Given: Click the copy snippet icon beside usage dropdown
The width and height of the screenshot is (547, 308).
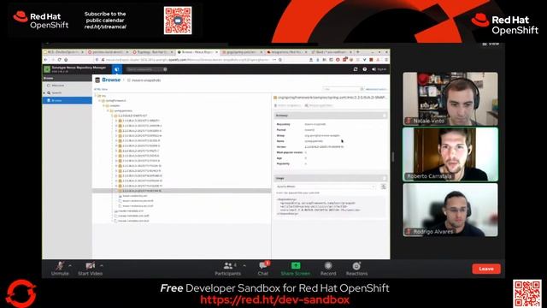Looking at the screenshot, I should pos(384,187).
